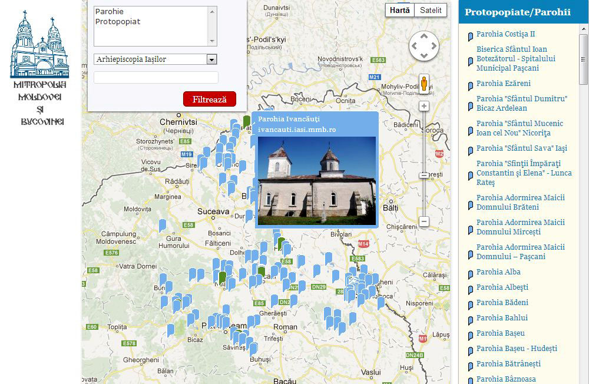Click the map zoom out minus button
The width and height of the screenshot is (589, 384).
[423, 222]
